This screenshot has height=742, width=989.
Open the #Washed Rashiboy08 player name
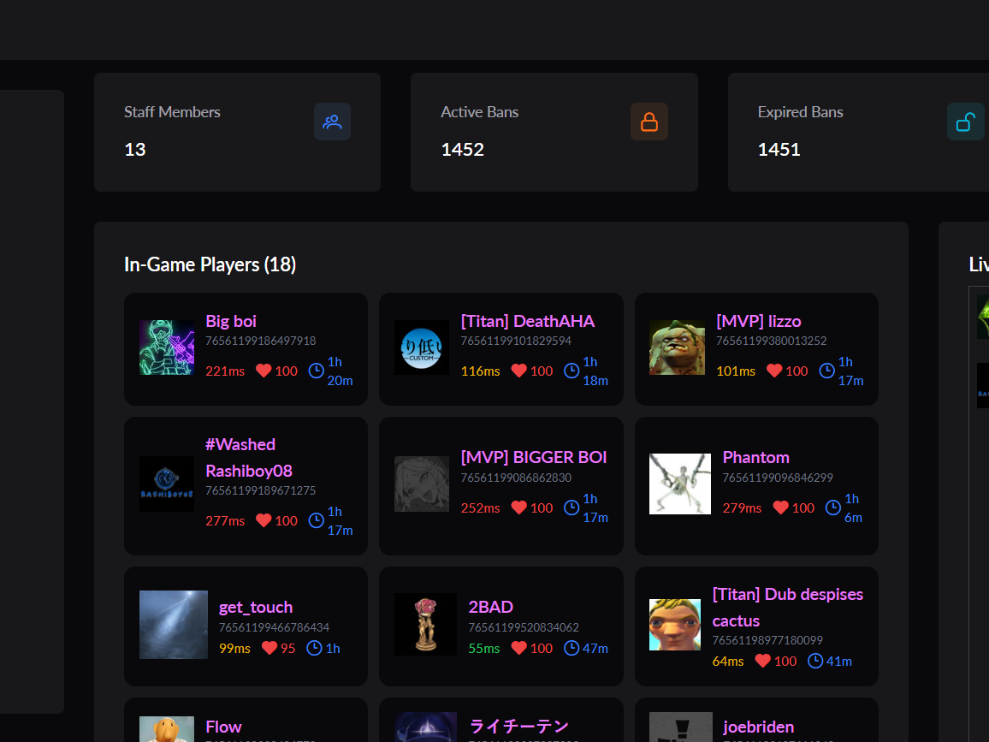(x=248, y=458)
